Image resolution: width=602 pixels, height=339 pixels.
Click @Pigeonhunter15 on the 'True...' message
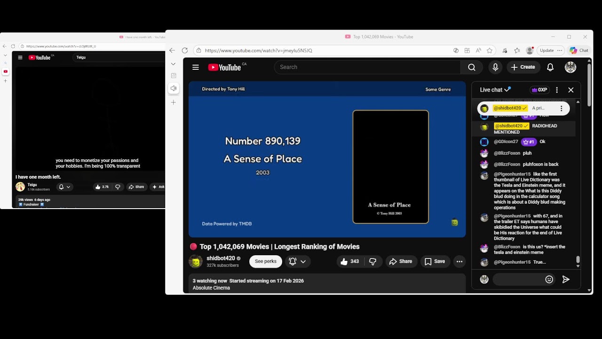coord(512,262)
